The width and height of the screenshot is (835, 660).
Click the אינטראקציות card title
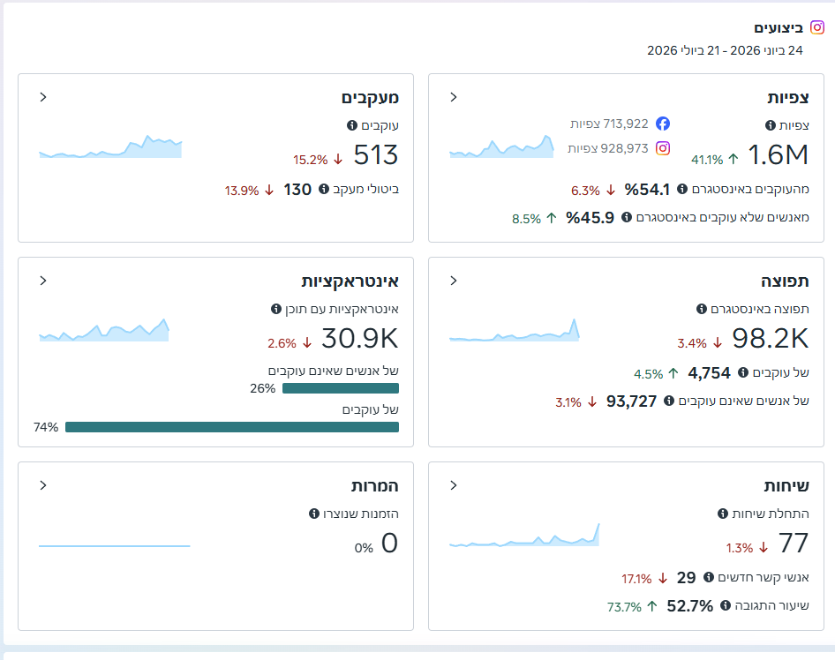[350, 281]
